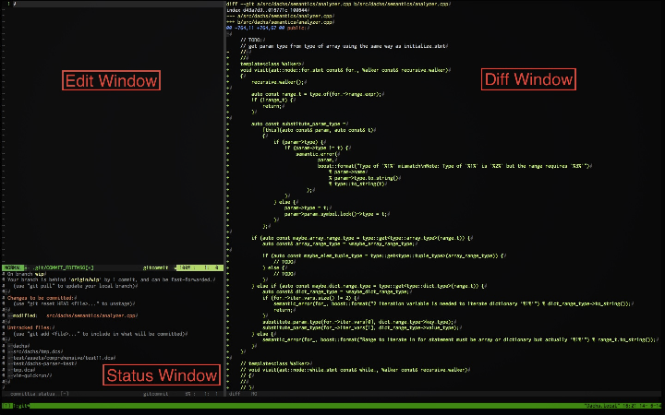The width and height of the screenshot is (665, 415).
Task: Click the 'git reset HEAD <file>...' hint line
Action: point(74,303)
